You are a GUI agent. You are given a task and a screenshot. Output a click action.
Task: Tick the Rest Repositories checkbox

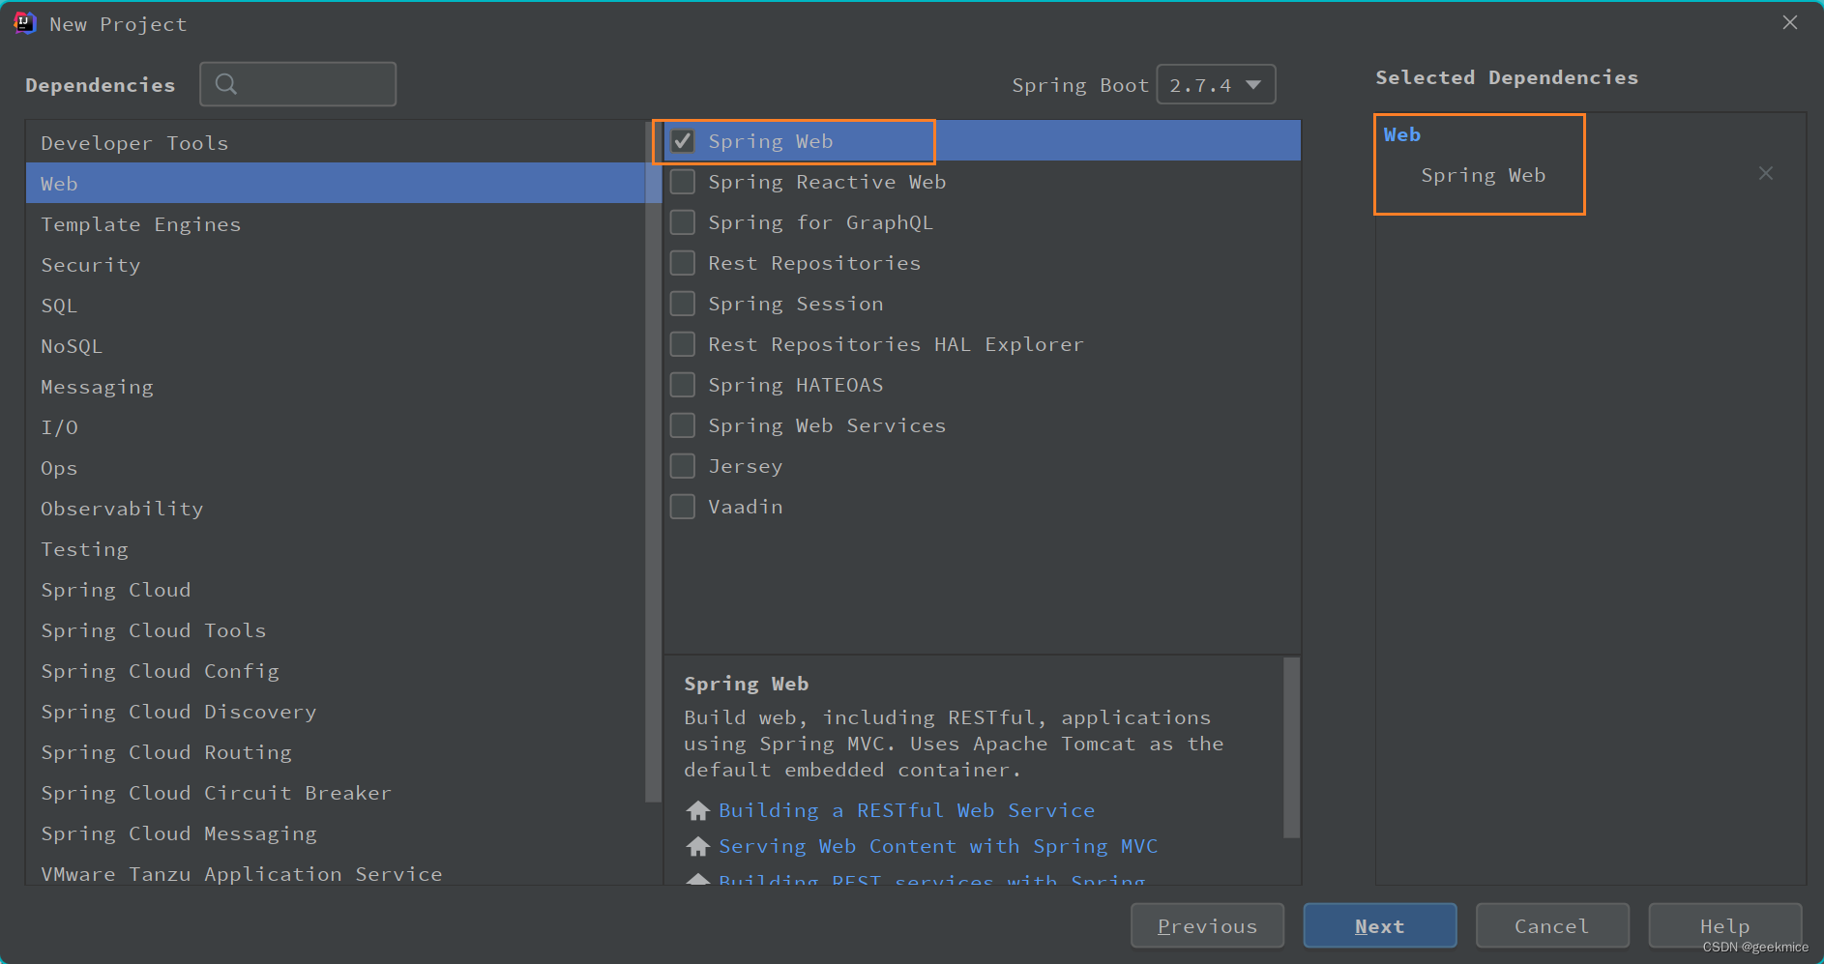(x=683, y=263)
